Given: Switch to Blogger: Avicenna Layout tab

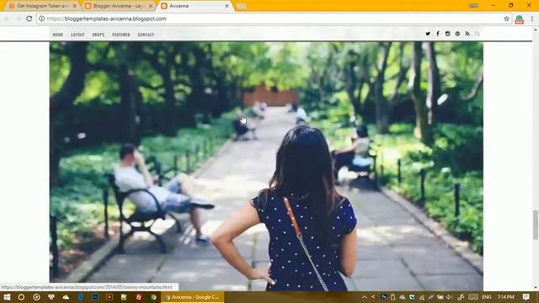Looking at the screenshot, I should (x=119, y=6).
